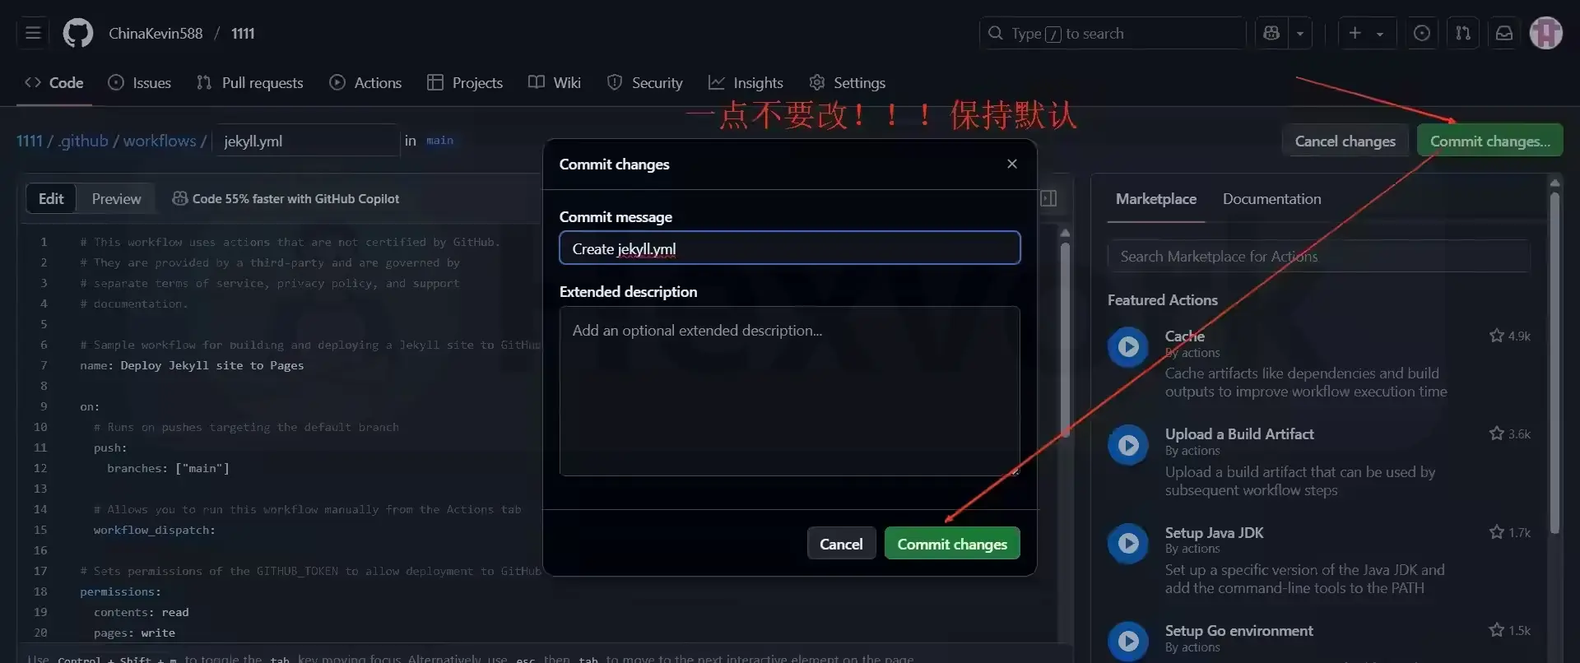
Task: Open the pull requests icon in header
Action: coord(1463,33)
